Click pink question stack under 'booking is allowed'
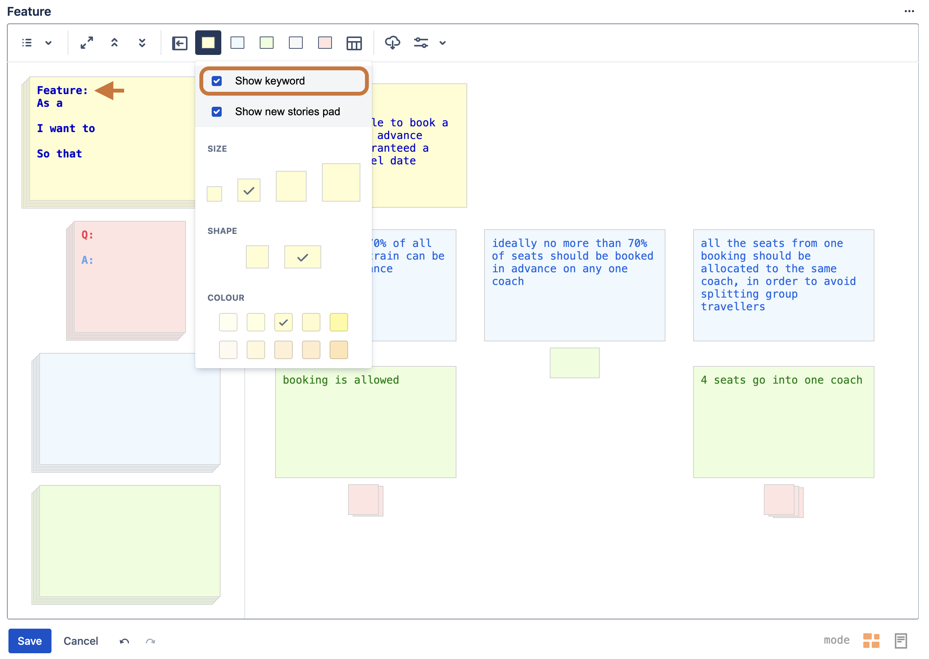The width and height of the screenshot is (929, 659). (366, 500)
